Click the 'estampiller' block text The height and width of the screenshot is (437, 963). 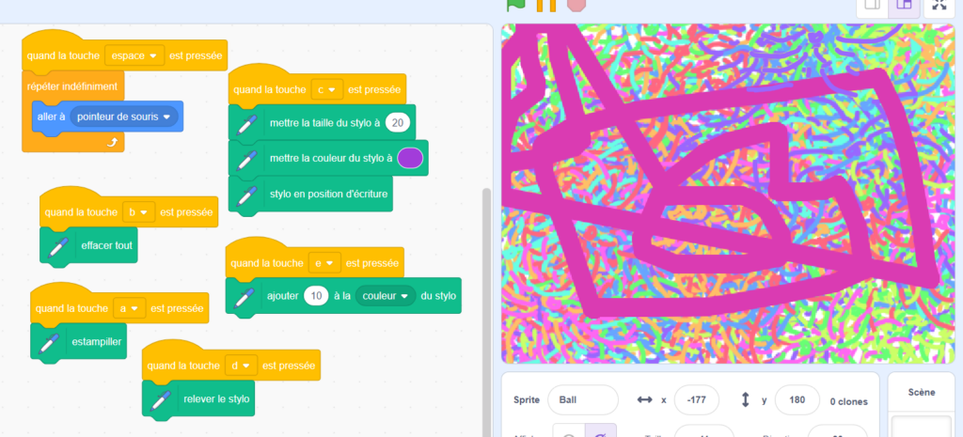[97, 341]
